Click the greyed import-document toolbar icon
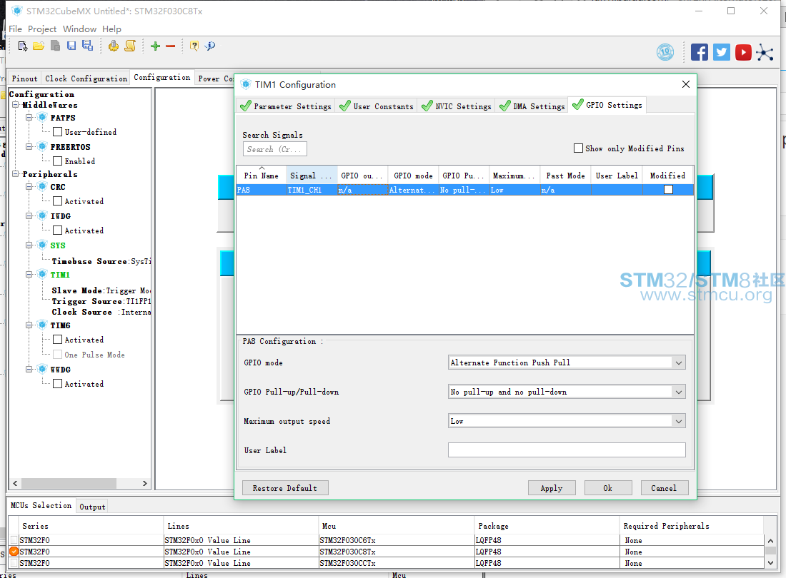This screenshot has width=786, height=578. pos(55,46)
